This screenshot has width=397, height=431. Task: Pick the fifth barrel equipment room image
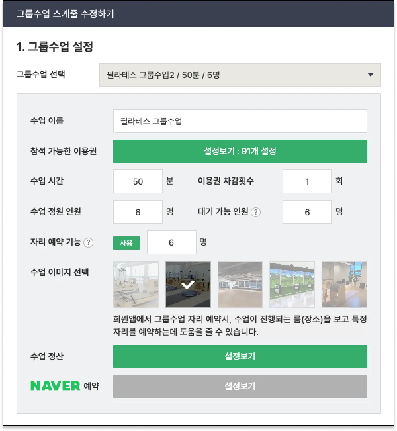point(344,284)
